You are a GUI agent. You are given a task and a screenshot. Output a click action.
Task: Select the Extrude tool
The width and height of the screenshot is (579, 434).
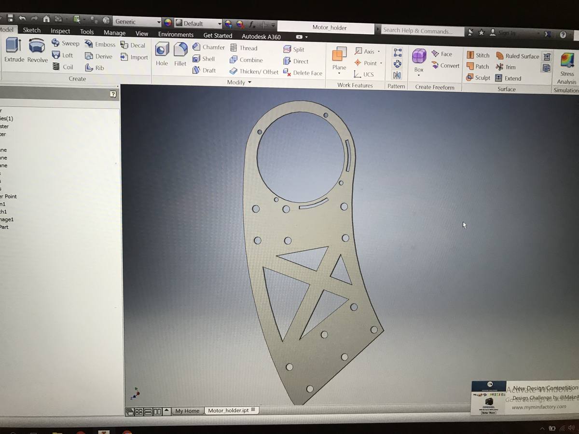(x=14, y=50)
